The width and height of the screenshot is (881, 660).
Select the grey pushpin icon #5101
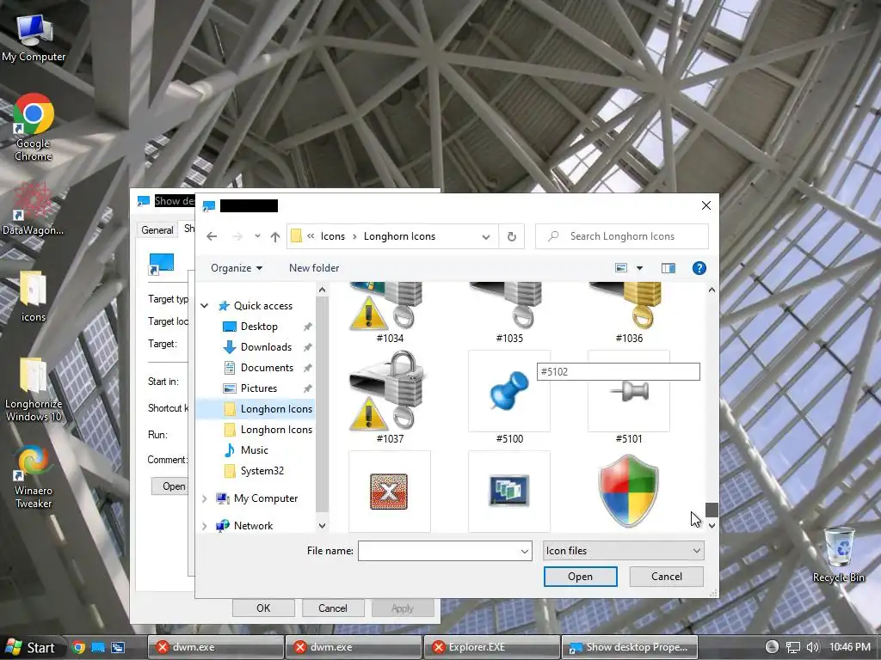click(x=629, y=391)
